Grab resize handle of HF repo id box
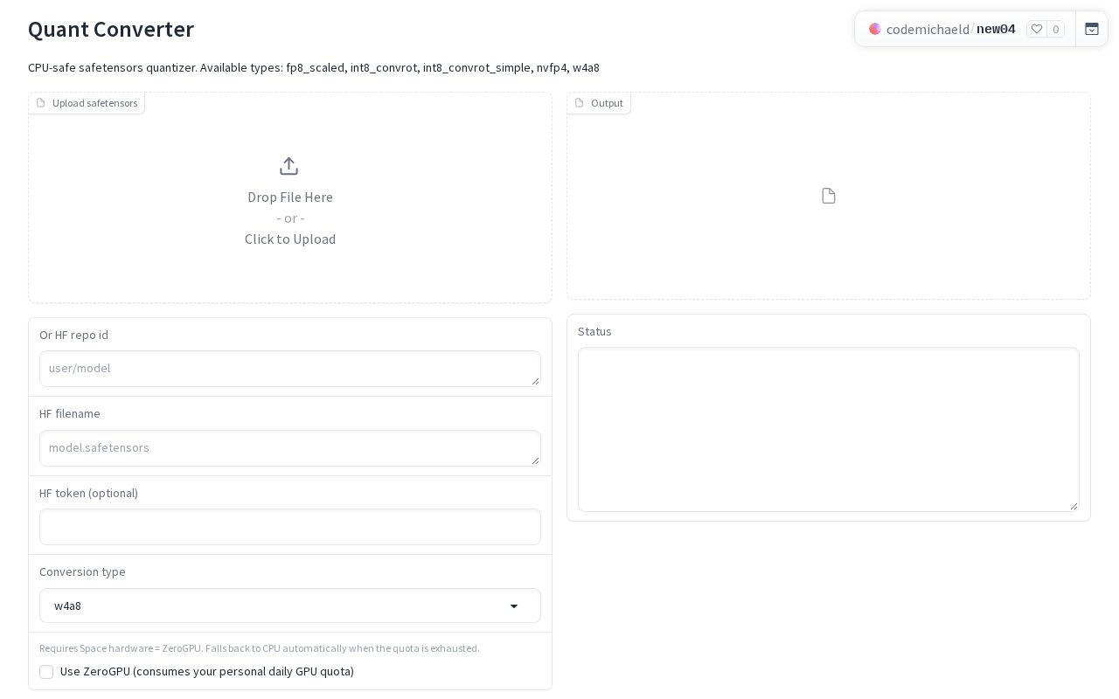 coord(535,381)
